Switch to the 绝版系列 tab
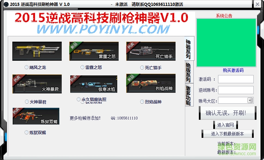Image resolution: width=264 pixels, height=160 pixels. coord(189,72)
